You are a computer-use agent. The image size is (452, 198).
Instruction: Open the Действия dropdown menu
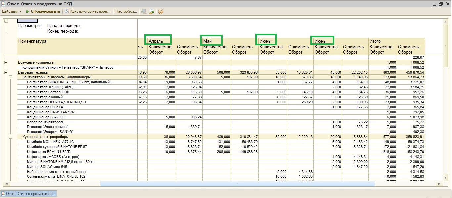[12, 11]
